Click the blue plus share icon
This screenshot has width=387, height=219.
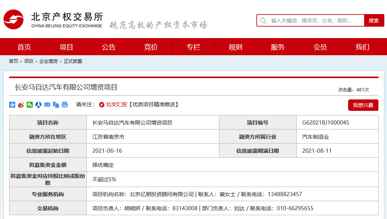click(12, 105)
